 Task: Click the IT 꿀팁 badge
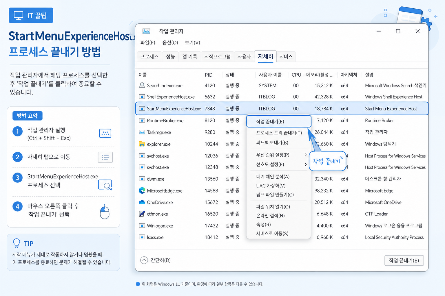[31, 15]
